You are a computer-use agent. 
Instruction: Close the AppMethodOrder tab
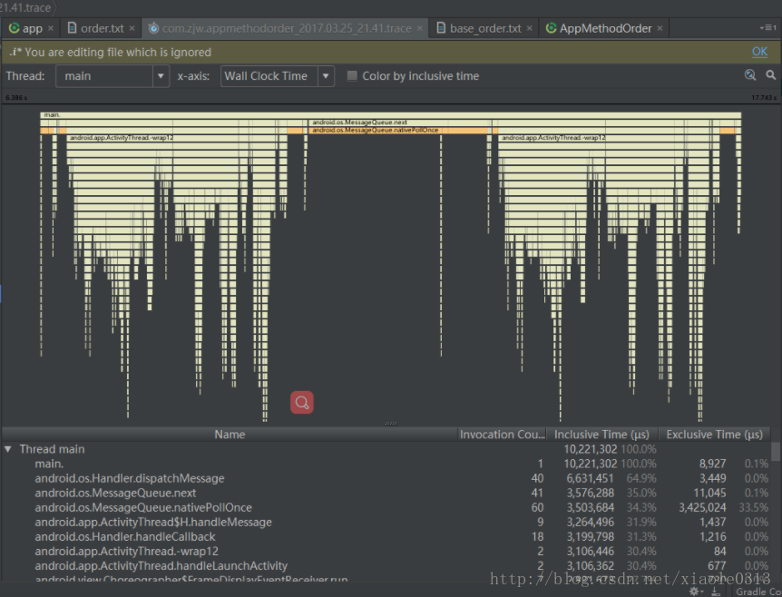(x=660, y=28)
